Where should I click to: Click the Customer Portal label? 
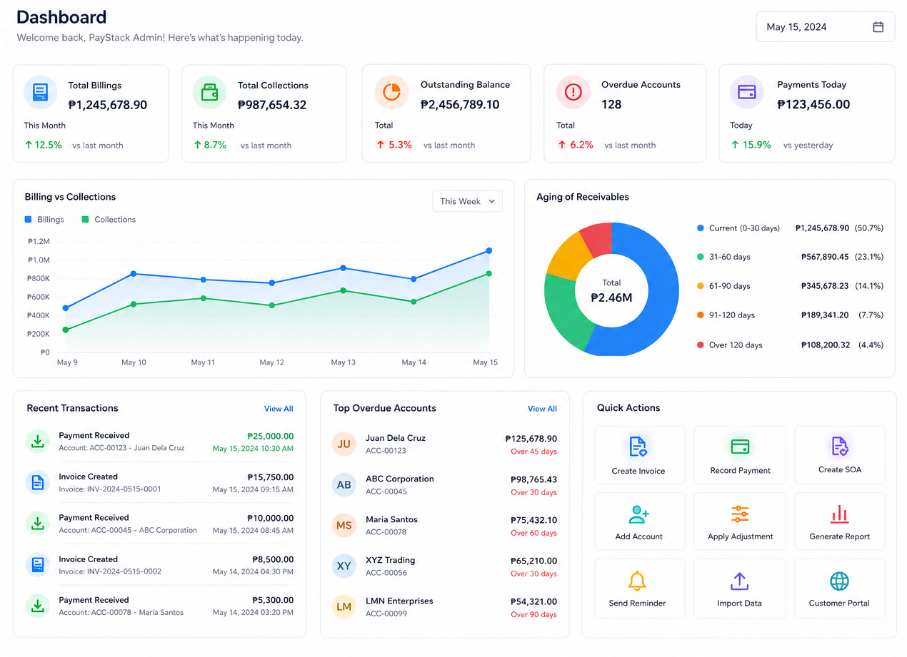pos(839,603)
